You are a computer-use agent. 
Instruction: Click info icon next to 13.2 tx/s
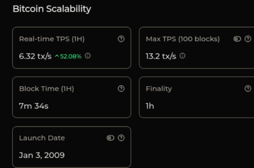(183, 56)
